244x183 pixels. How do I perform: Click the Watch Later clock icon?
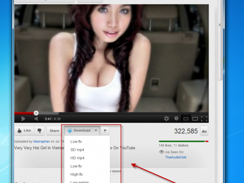click(176, 119)
